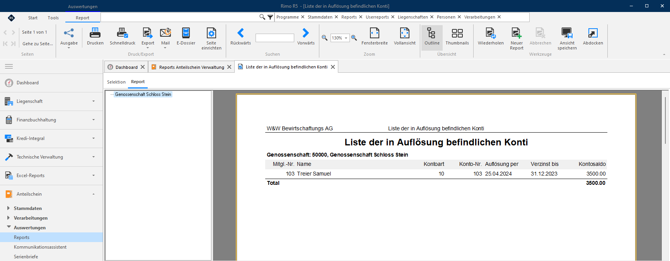Open the Rimo R5 application logo menu
The width and height of the screenshot is (670, 261).
click(11, 18)
